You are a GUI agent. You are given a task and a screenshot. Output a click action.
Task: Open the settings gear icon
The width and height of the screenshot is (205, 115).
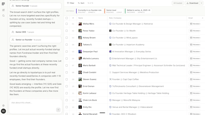pos(3,106)
